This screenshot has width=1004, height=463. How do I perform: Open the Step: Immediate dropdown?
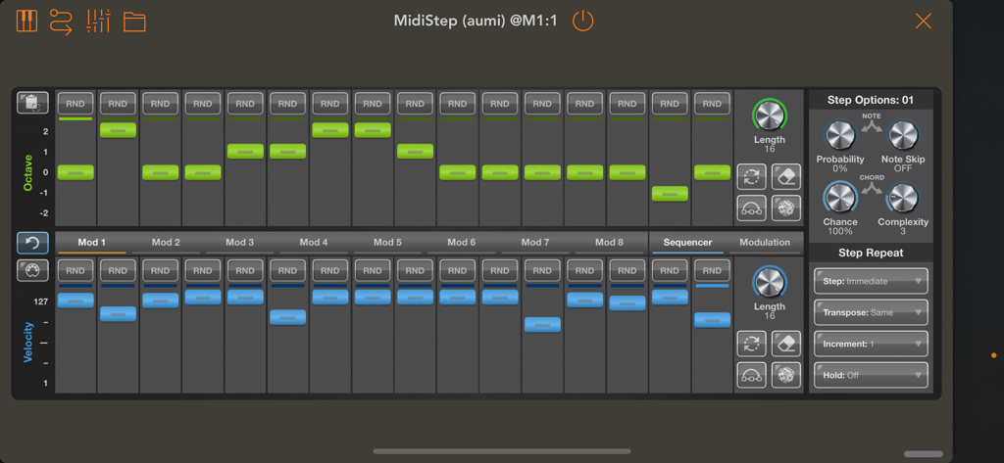coord(870,281)
